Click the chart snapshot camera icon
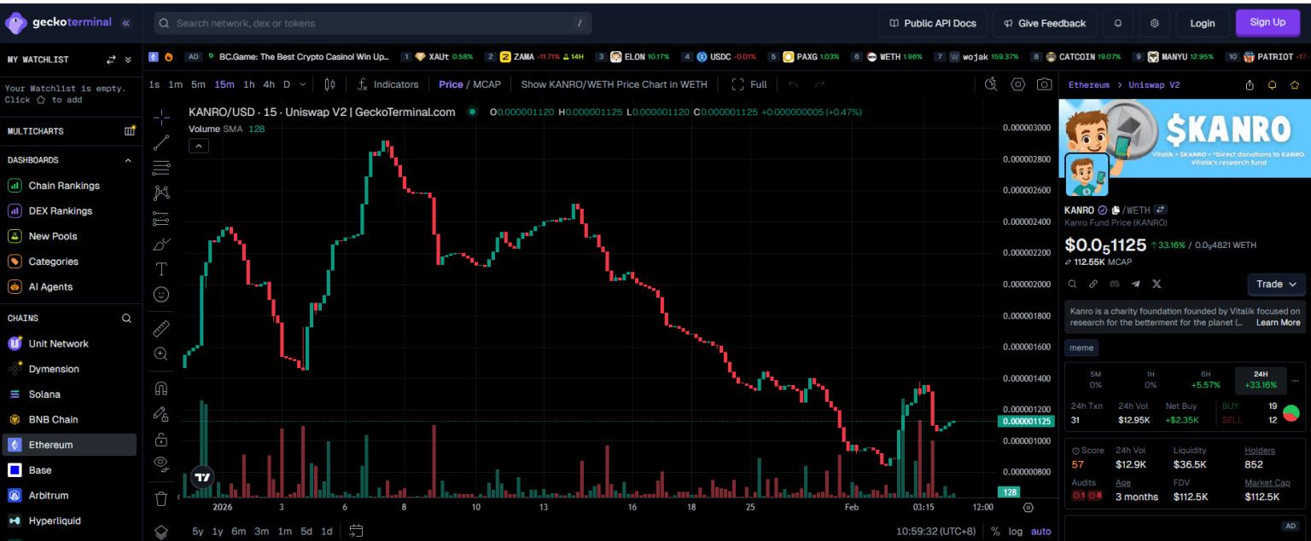 coord(1044,84)
